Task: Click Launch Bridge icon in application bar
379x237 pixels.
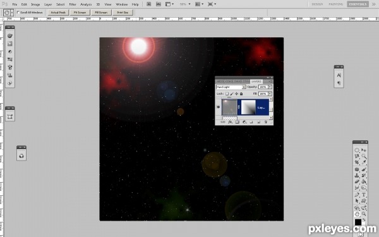Action: 149,4
